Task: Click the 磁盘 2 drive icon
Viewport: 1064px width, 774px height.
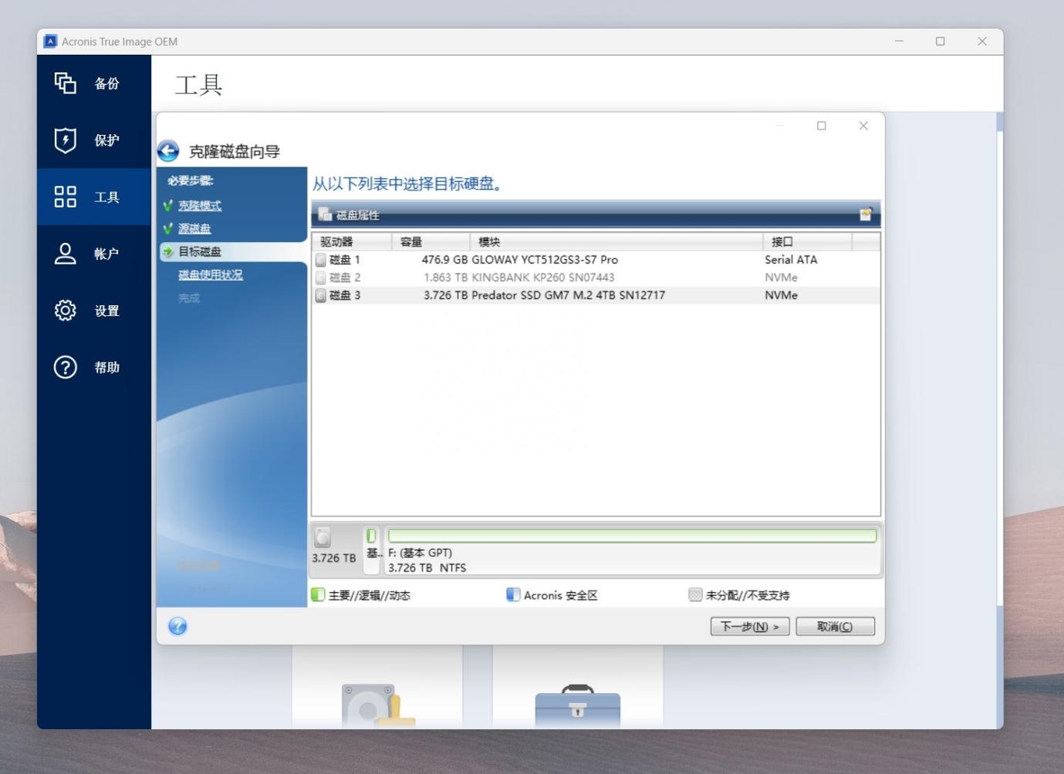Action: point(320,278)
